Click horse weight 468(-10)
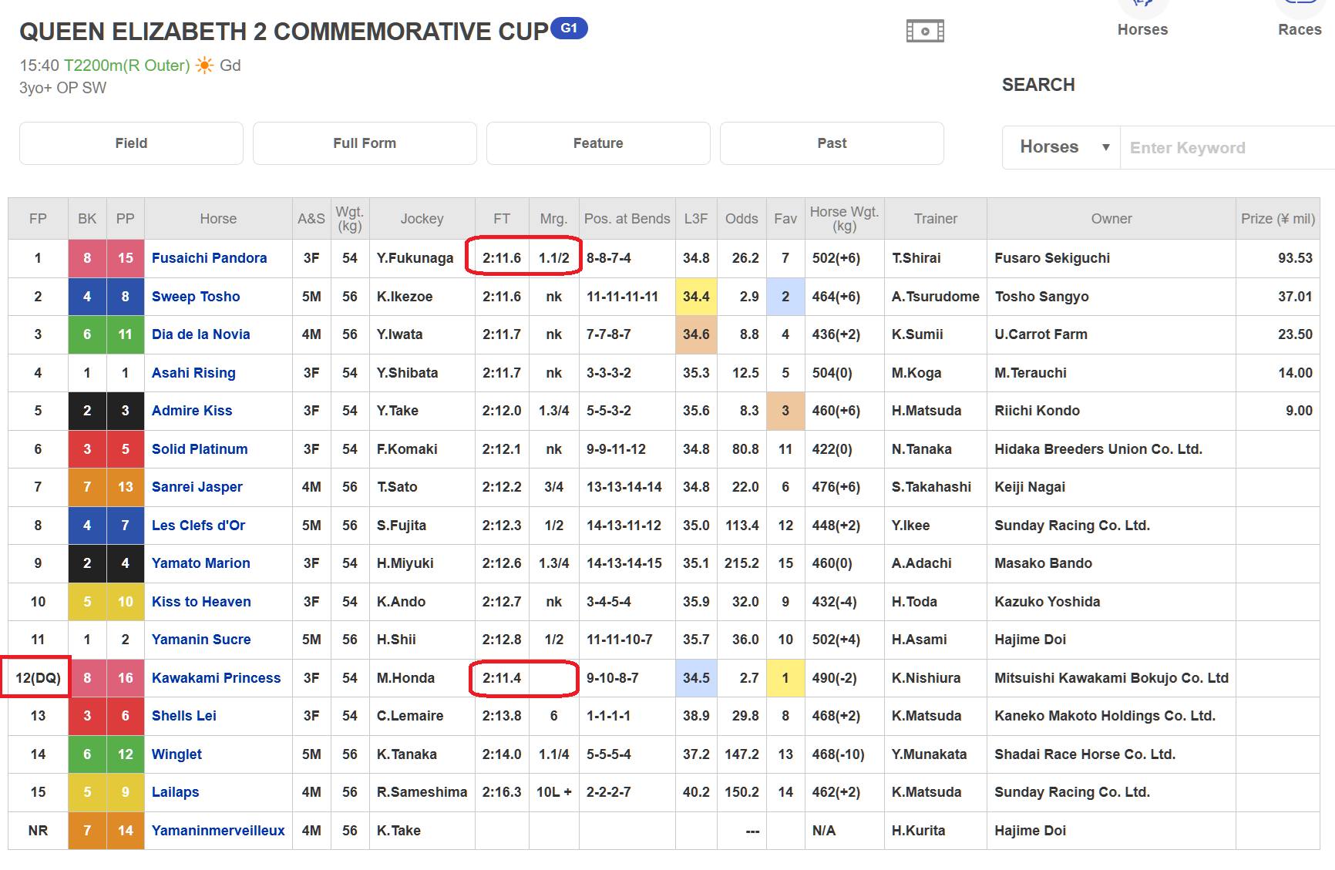The height and width of the screenshot is (870, 1335). tap(839, 754)
